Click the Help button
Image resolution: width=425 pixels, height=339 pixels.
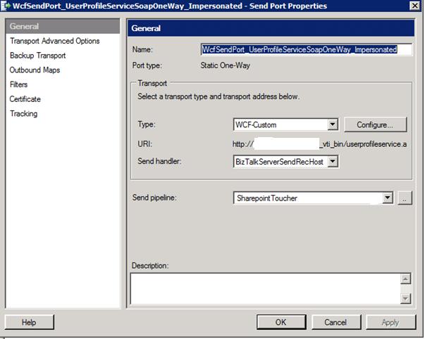tap(30, 322)
